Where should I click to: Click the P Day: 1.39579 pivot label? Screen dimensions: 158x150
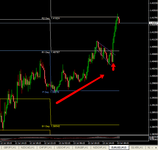tap(51, 92)
